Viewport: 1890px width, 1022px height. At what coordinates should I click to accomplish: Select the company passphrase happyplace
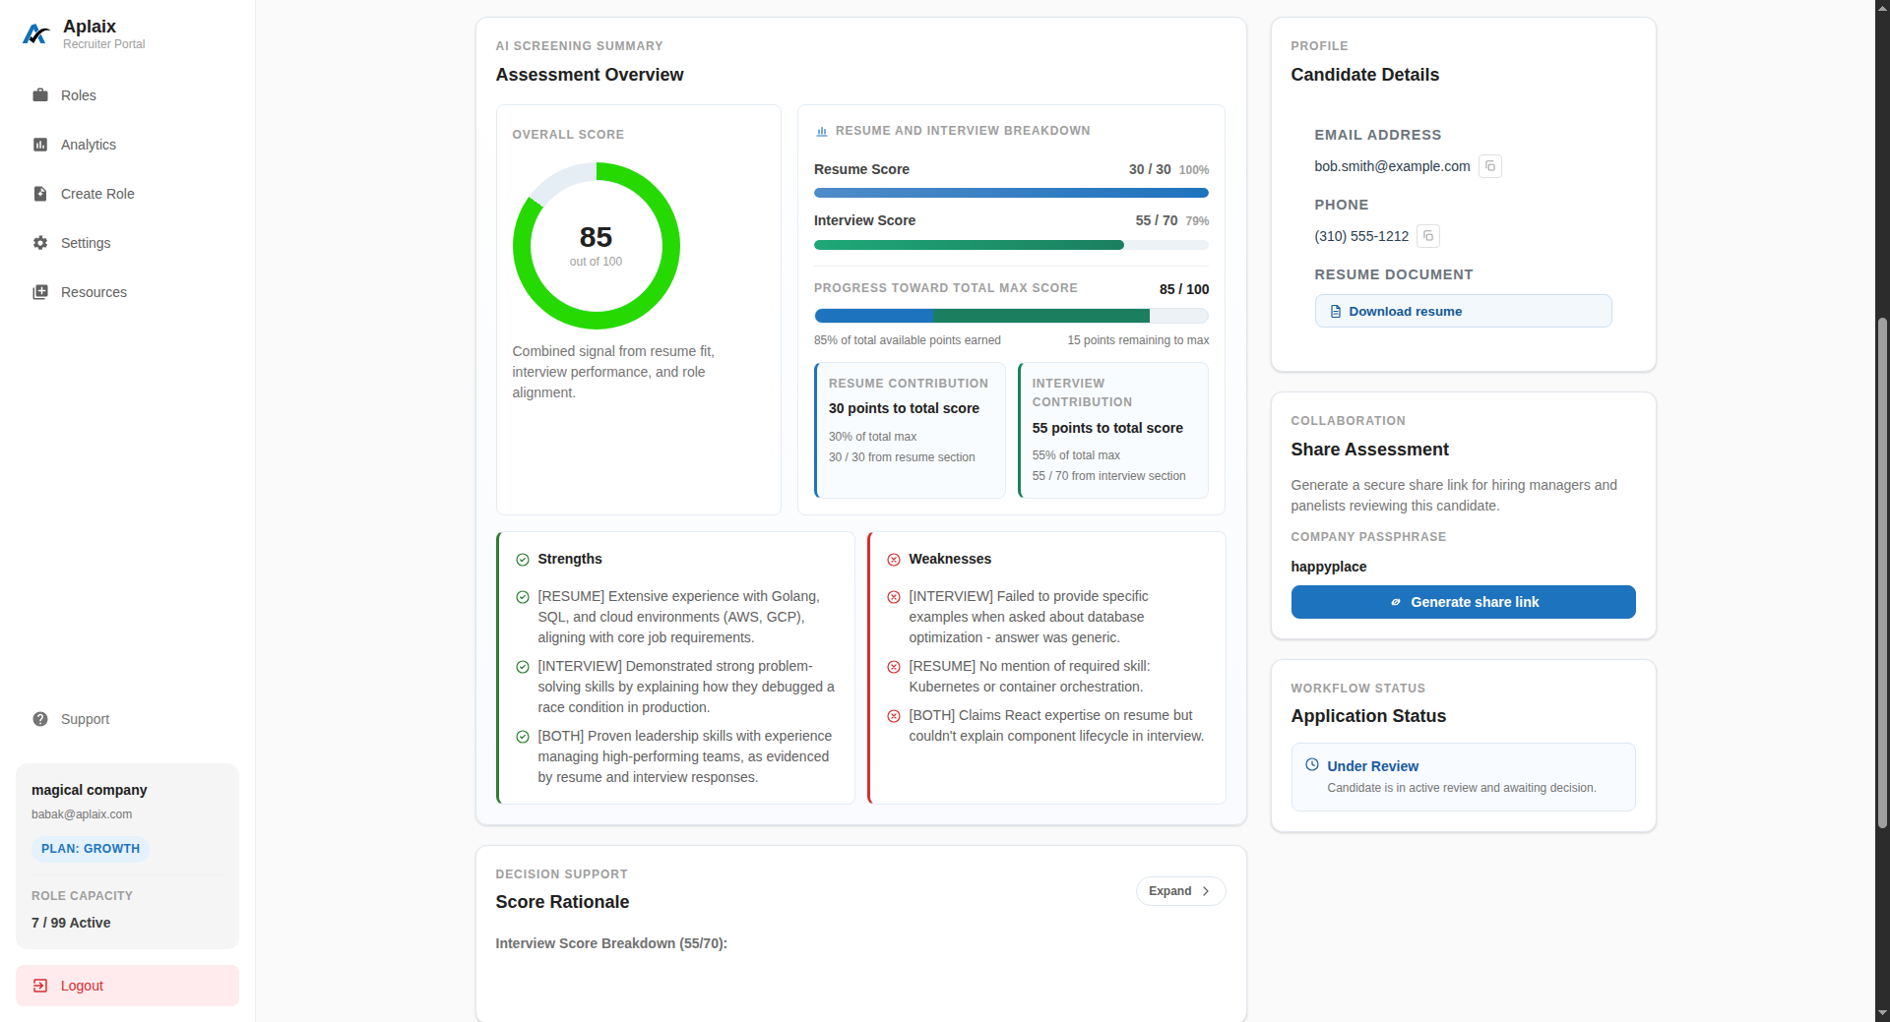1329,567
